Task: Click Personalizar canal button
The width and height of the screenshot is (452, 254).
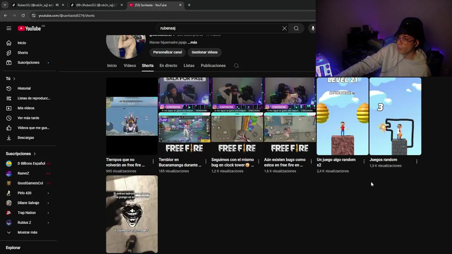Action: [167, 52]
